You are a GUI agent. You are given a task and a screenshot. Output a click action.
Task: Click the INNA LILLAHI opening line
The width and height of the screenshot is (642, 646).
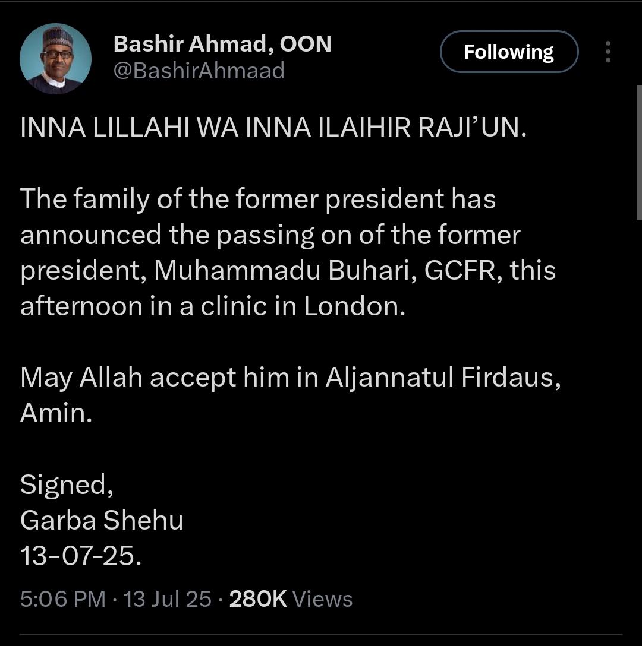(x=273, y=129)
